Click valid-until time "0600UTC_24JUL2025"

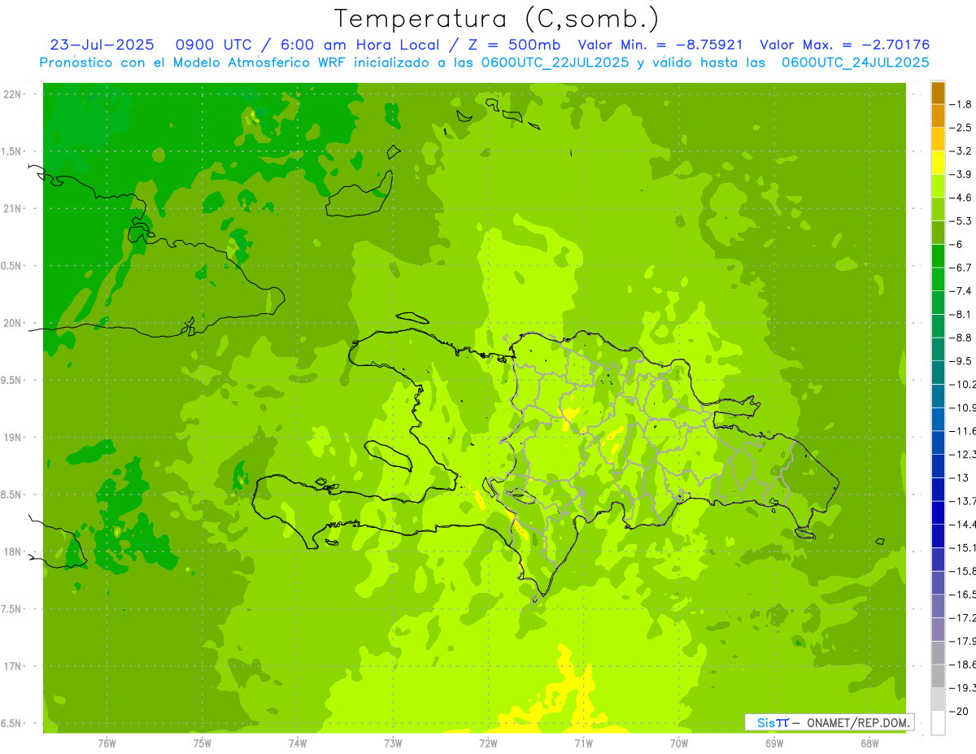point(855,62)
